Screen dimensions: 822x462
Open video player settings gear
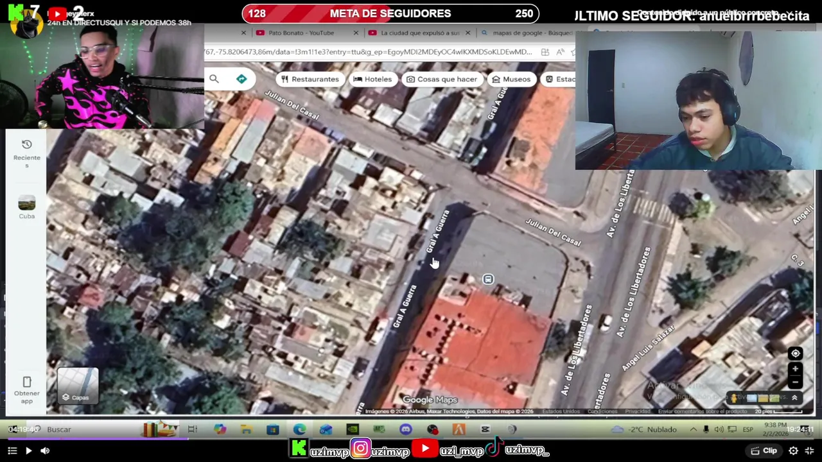click(793, 450)
